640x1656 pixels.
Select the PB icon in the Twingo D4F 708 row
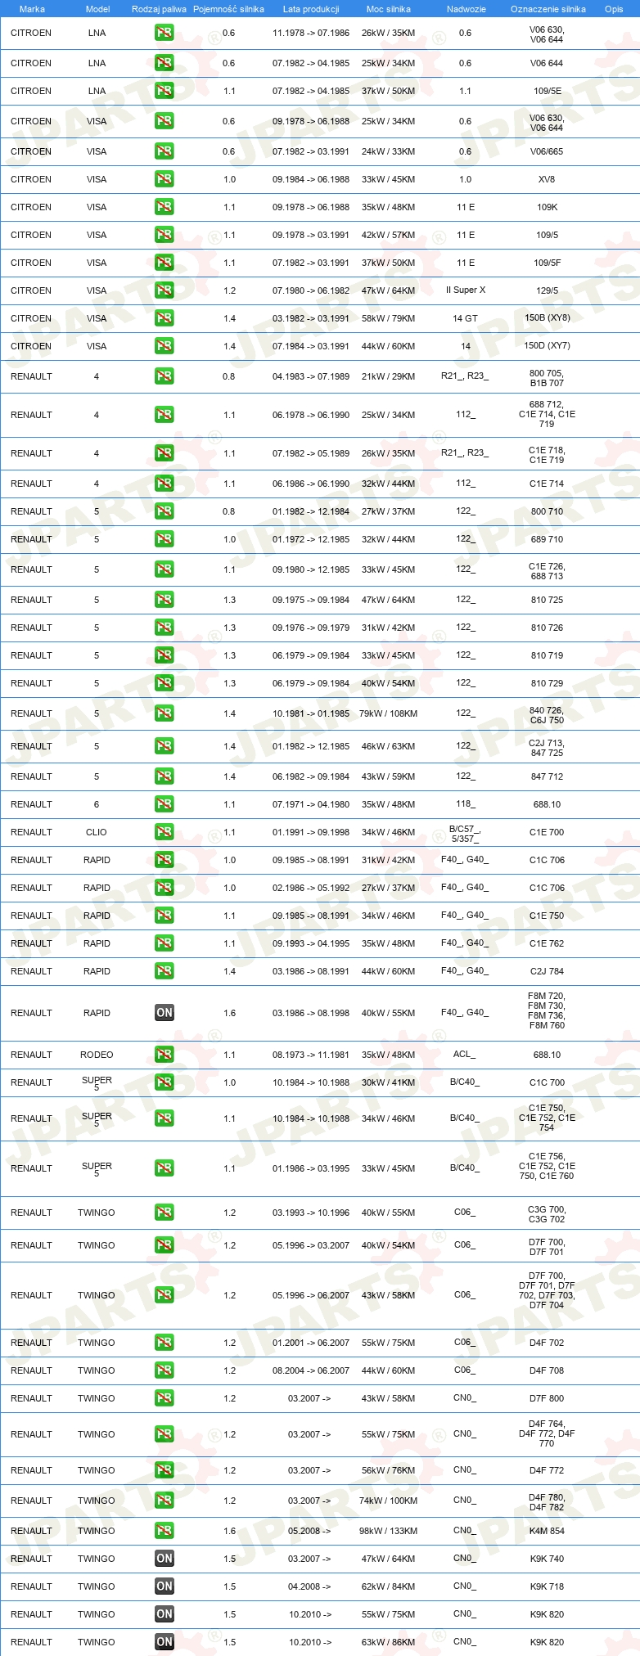pos(164,1370)
